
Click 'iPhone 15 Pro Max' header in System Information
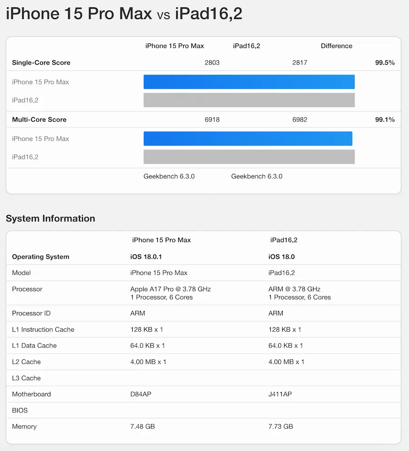(161, 240)
